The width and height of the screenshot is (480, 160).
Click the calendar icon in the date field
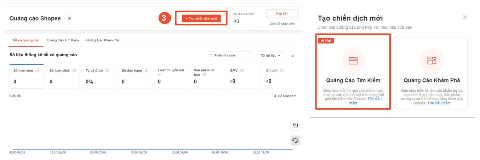point(211,55)
